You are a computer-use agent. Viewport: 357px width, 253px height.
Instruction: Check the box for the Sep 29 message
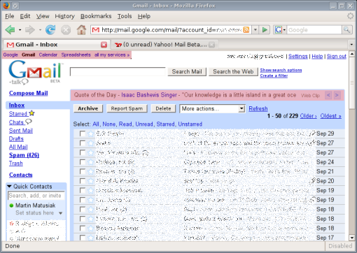click(x=82, y=133)
